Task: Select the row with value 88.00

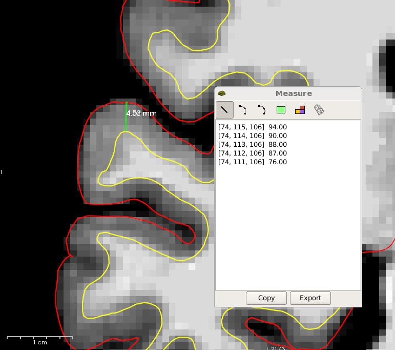Action: tap(252, 145)
